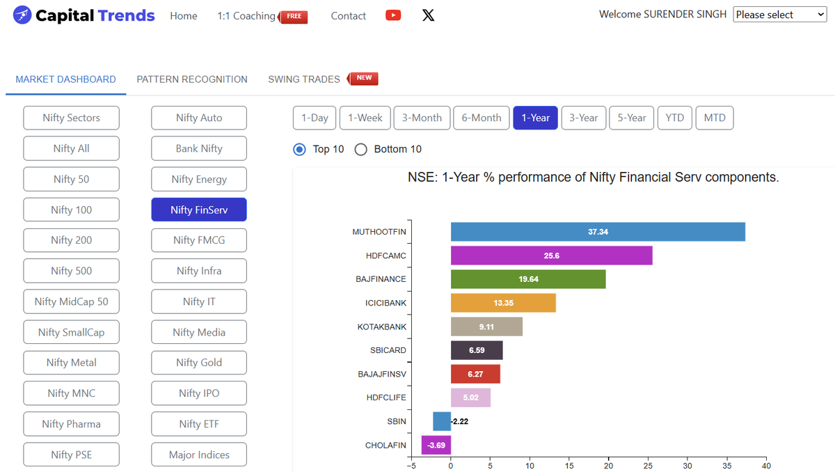Choose Nifty Auto button

tap(199, 118)
